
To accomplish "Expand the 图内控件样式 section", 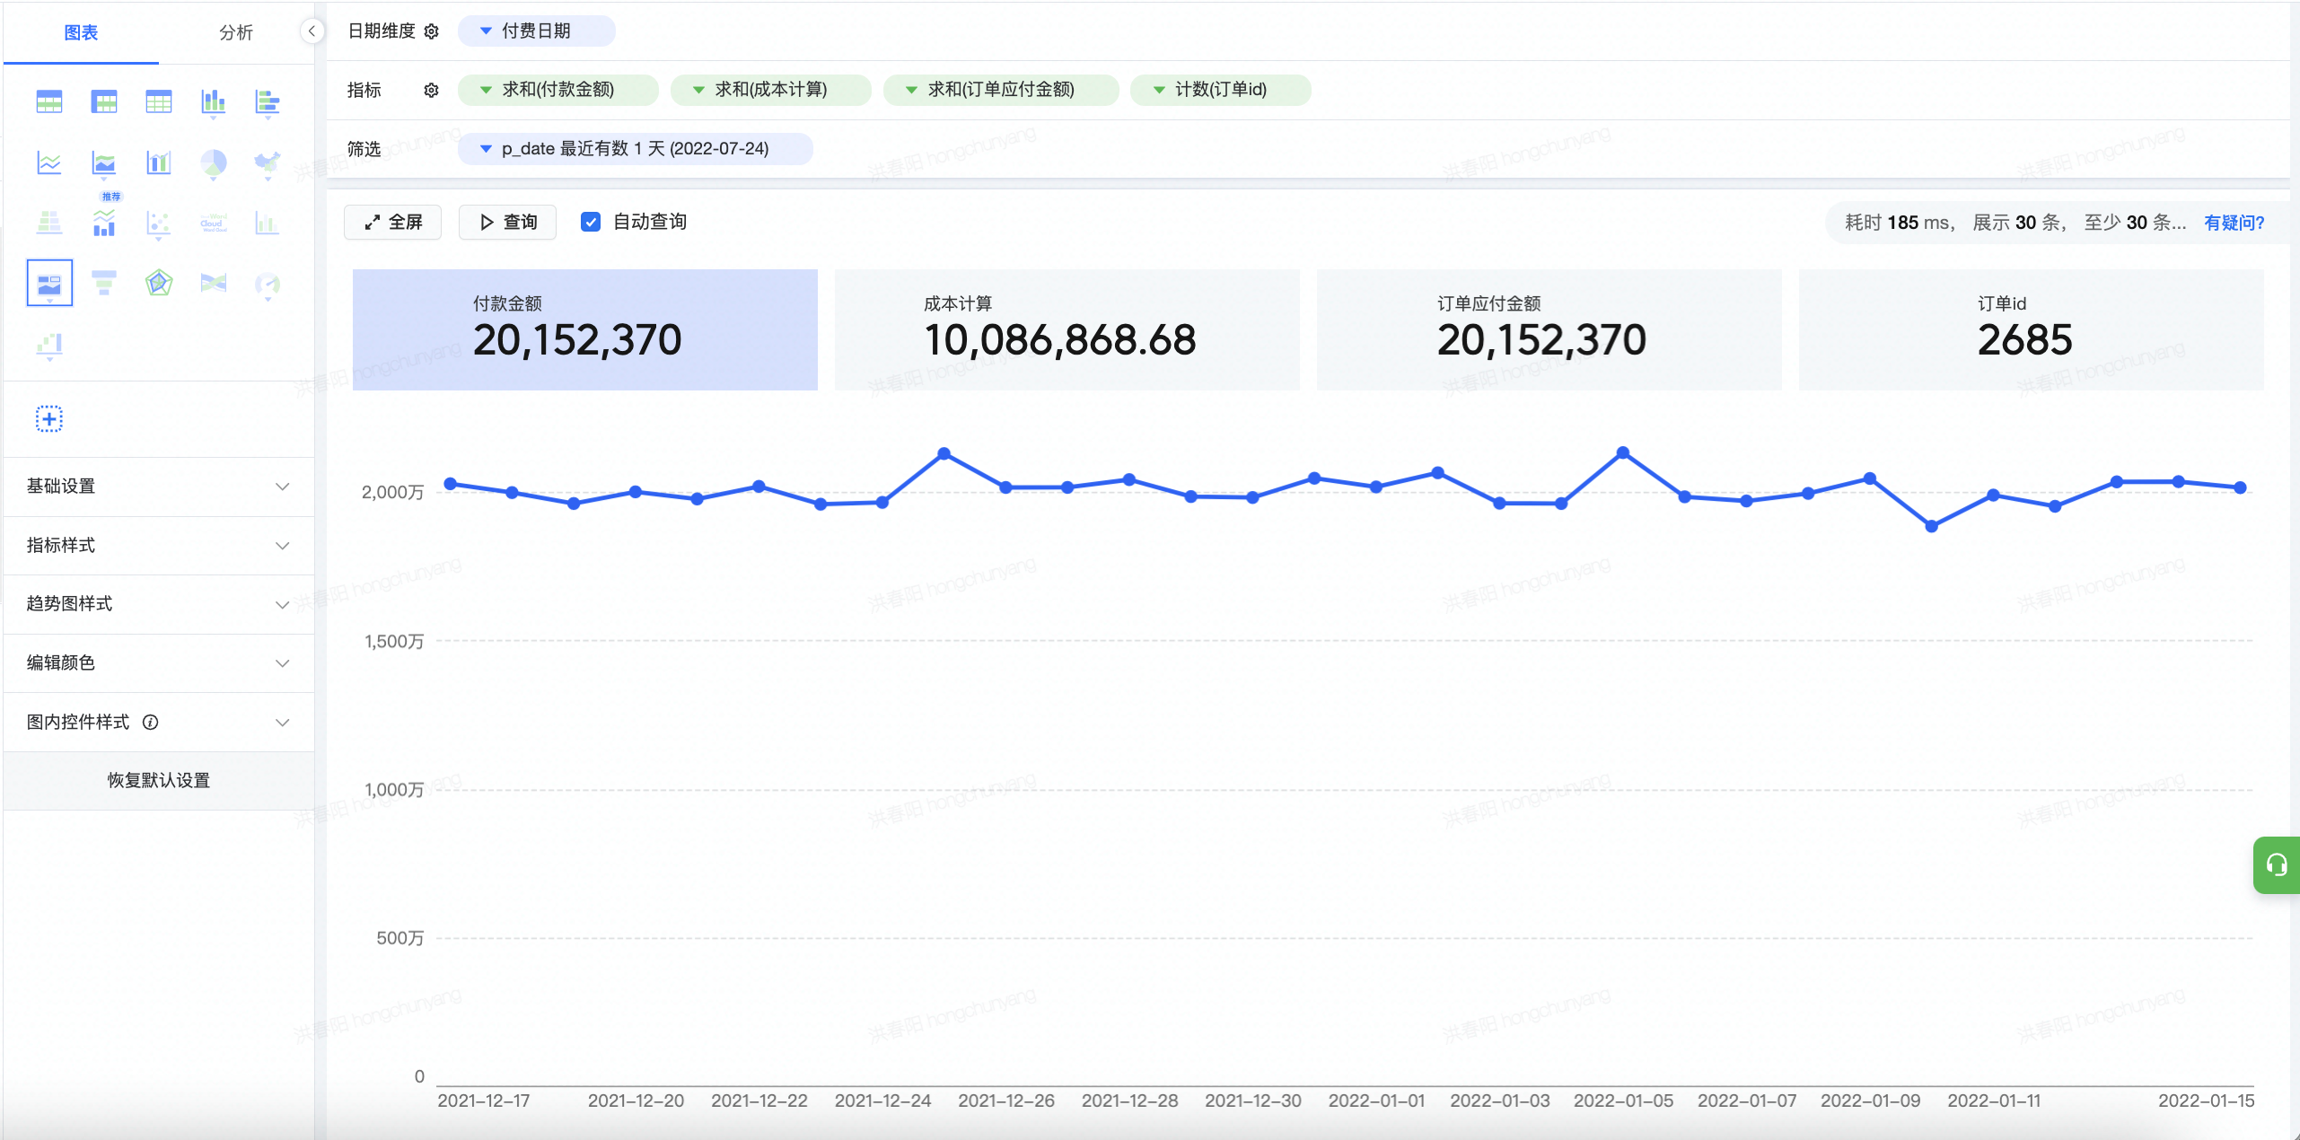I will 159,723.
